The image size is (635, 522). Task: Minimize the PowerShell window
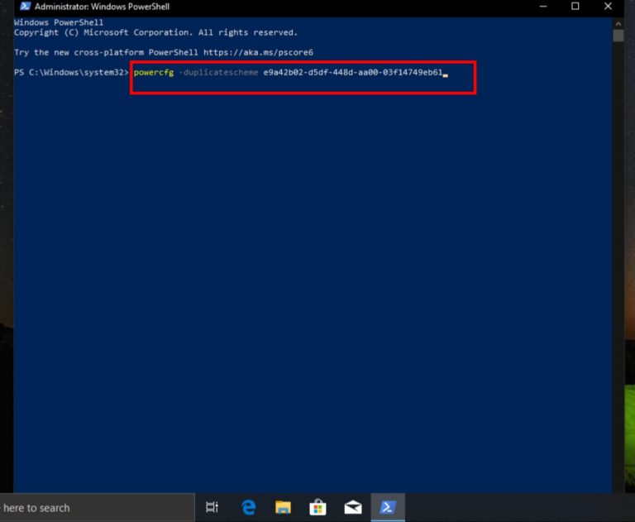(x=543, y=6)
